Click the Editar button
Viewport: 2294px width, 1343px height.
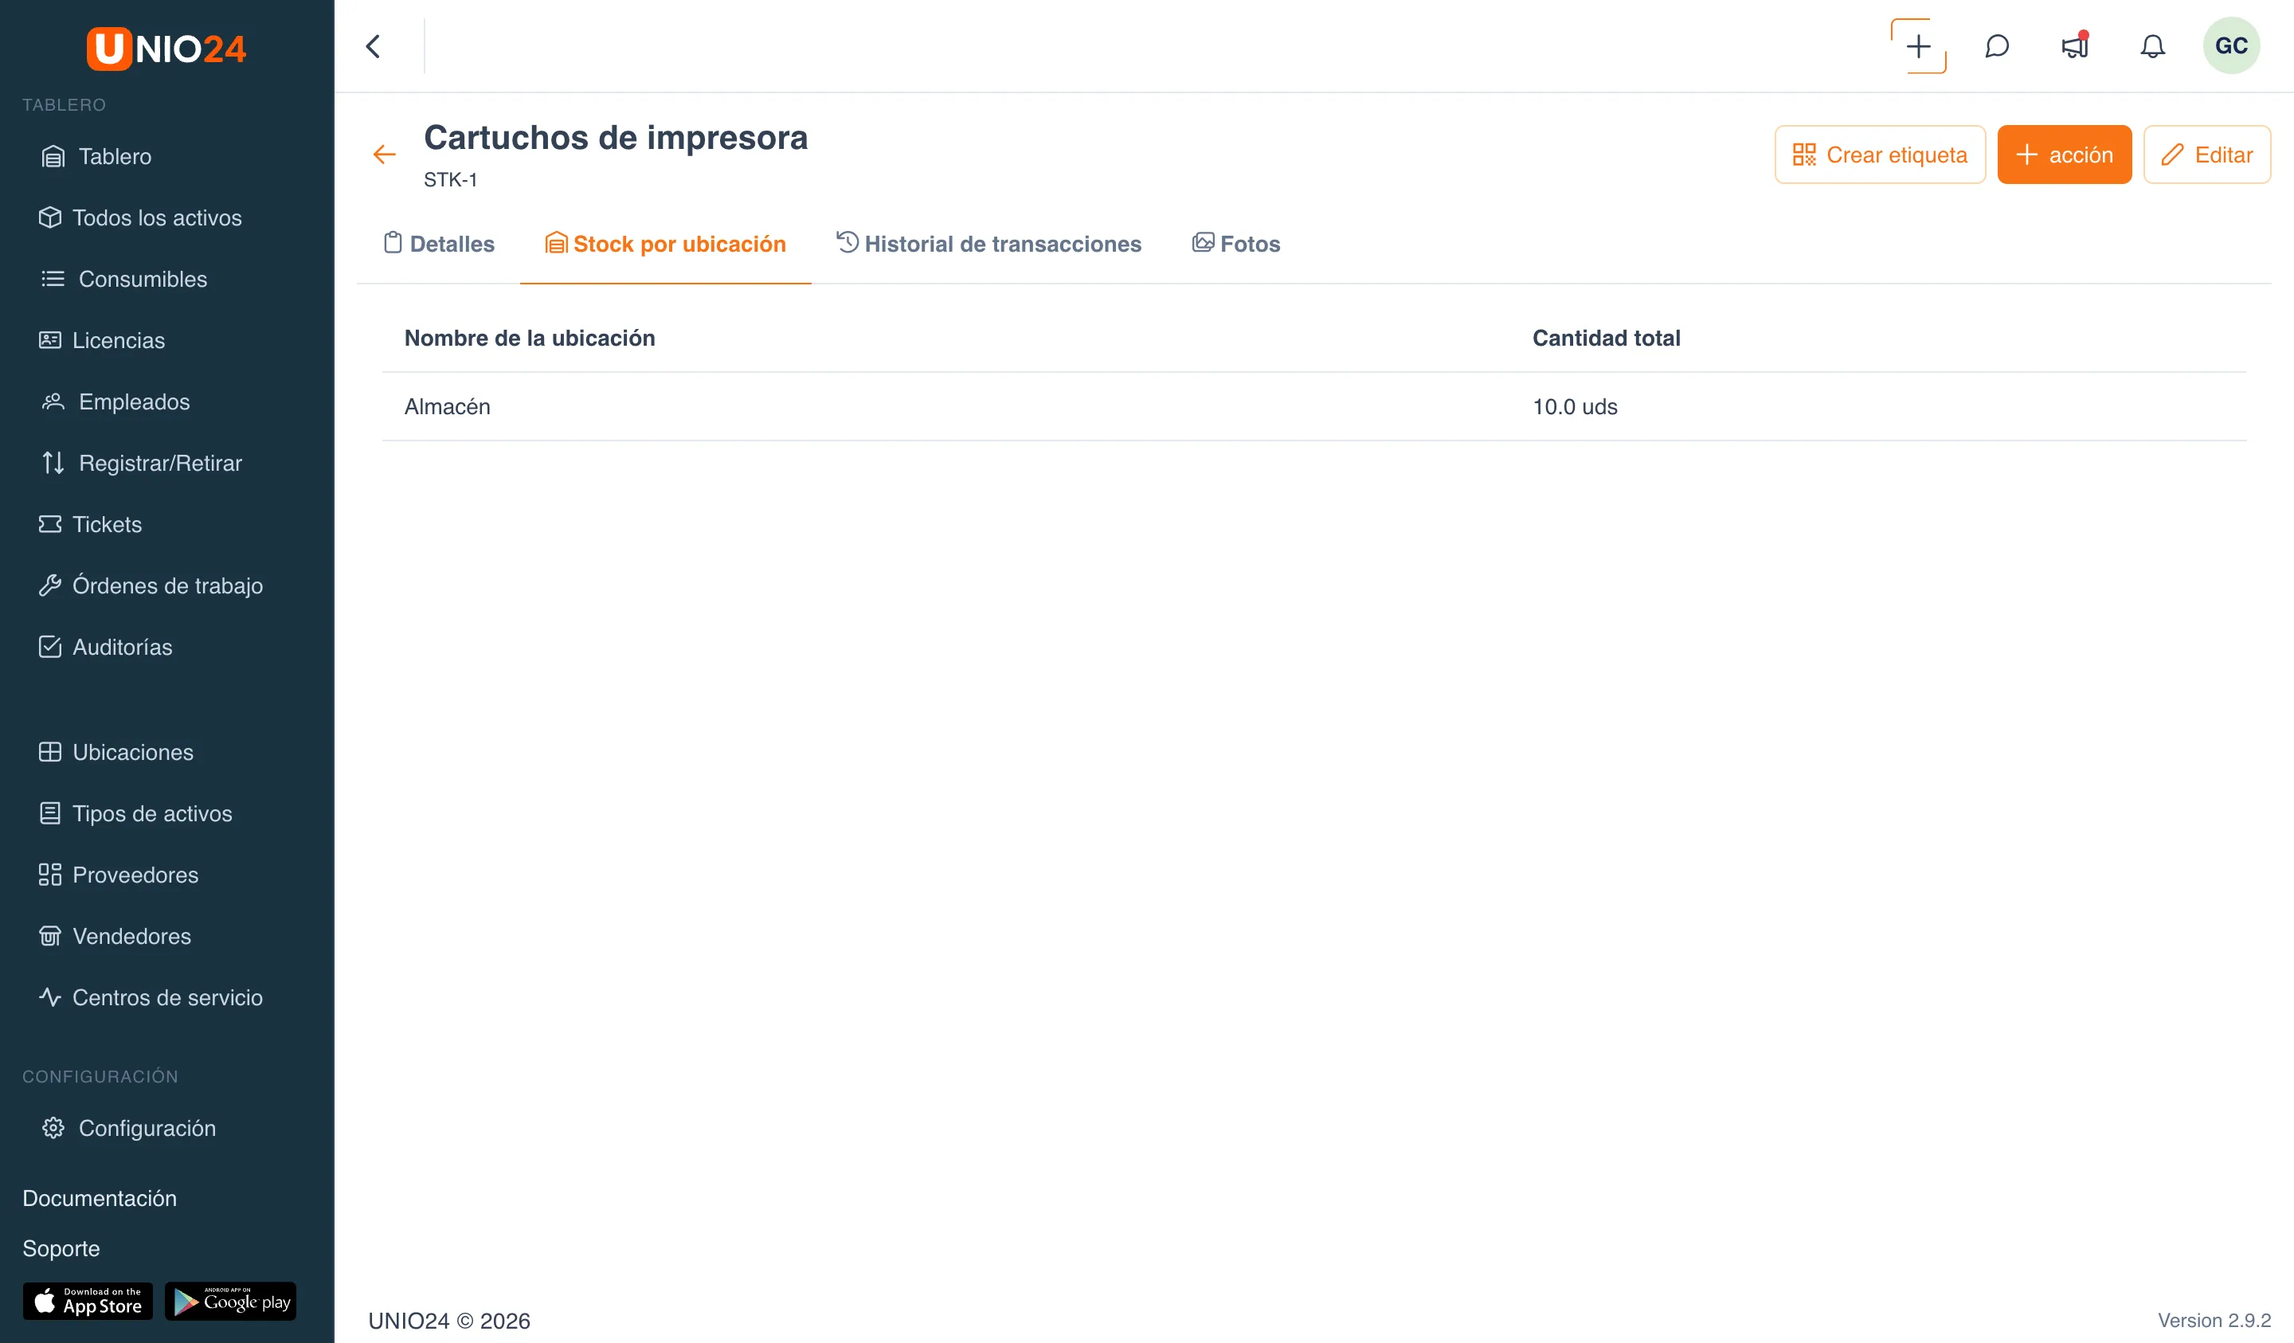click(x=2206, y=155)
